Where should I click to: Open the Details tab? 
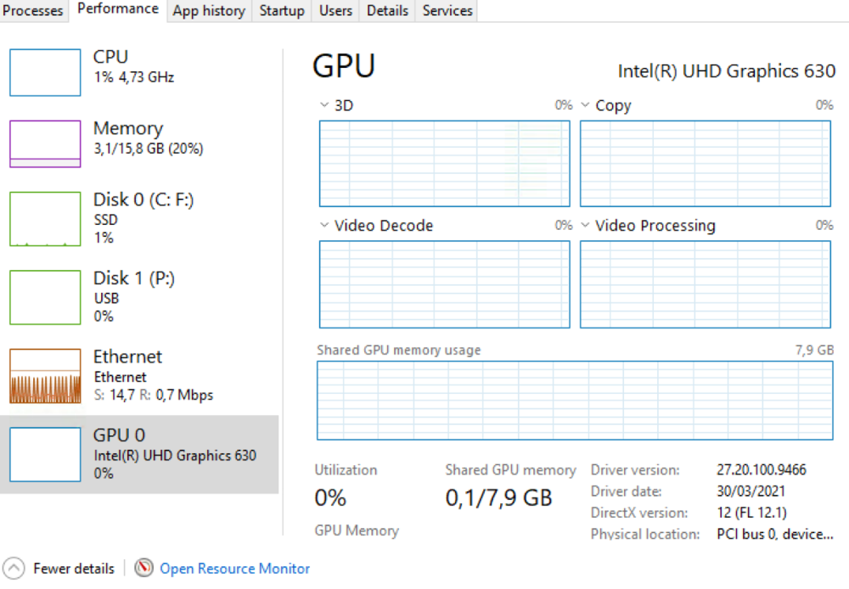click(388, 11)
